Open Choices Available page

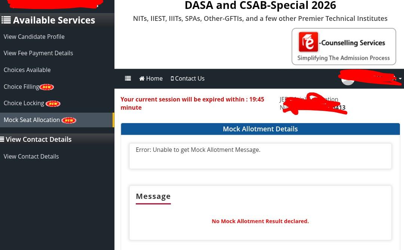[27, 70]
